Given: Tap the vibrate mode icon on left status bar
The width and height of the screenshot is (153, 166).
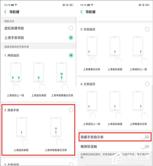Looking at the screenshot, I should point(64,5).
